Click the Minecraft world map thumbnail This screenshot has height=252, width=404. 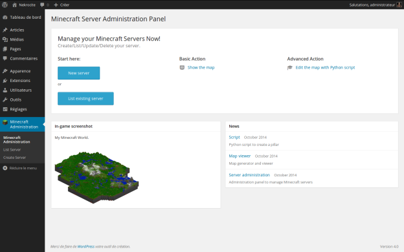coord(96,178)
